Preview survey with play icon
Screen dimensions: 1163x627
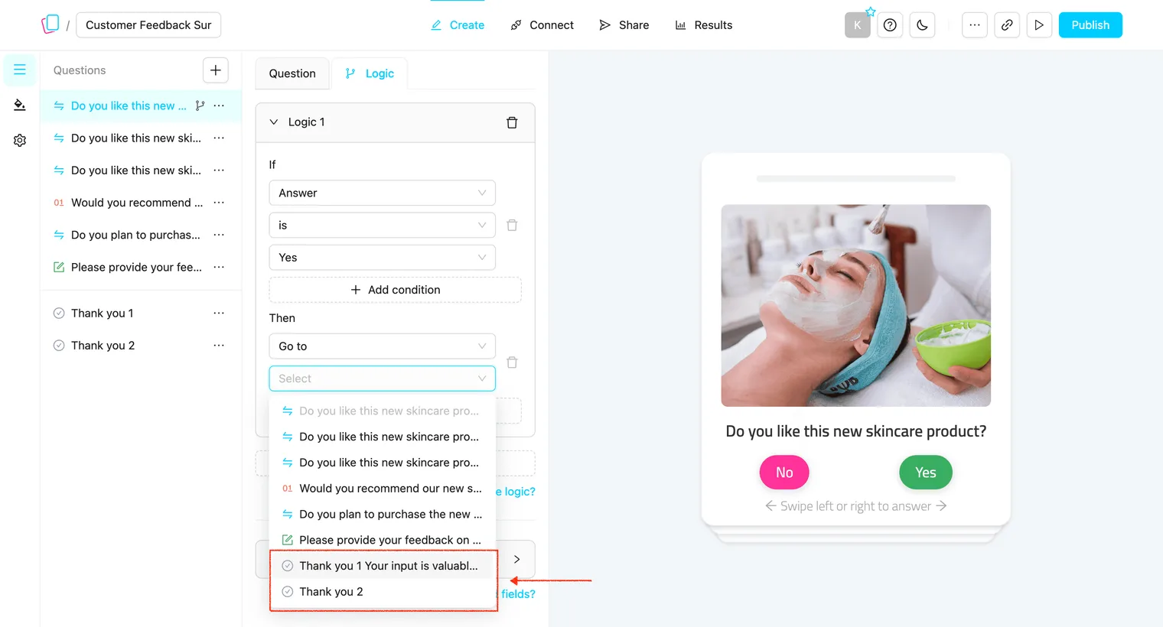[1039, 25]
